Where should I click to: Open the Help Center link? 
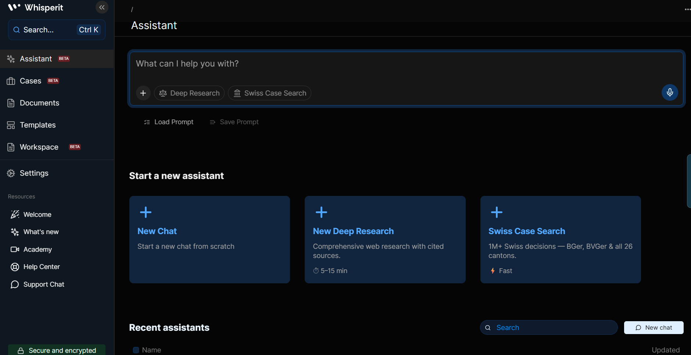(42, 267)
